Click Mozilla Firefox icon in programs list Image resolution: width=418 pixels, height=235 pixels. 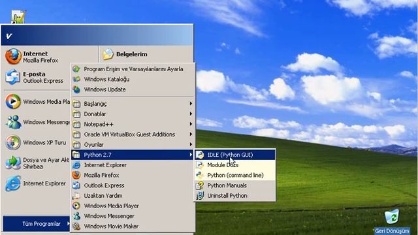(76, 175)
